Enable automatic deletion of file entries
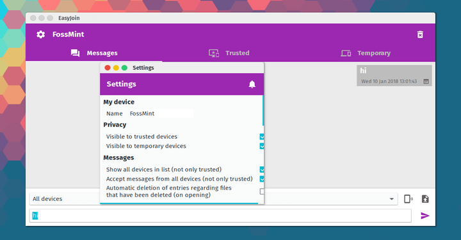 point(262,191)
